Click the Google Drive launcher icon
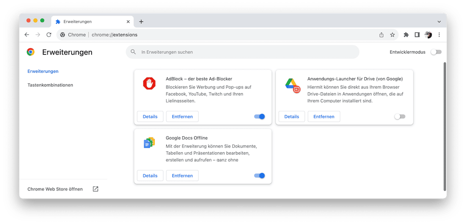Viewport: 466px width, 224px height. [x=292, y=85]
